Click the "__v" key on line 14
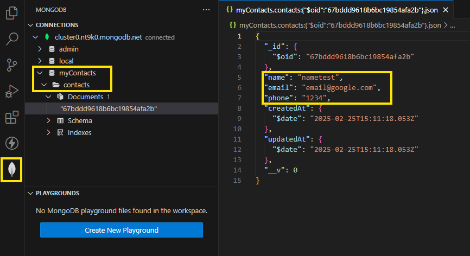Image resolution: width=470 pixels, height=256 pixels. 274,170
